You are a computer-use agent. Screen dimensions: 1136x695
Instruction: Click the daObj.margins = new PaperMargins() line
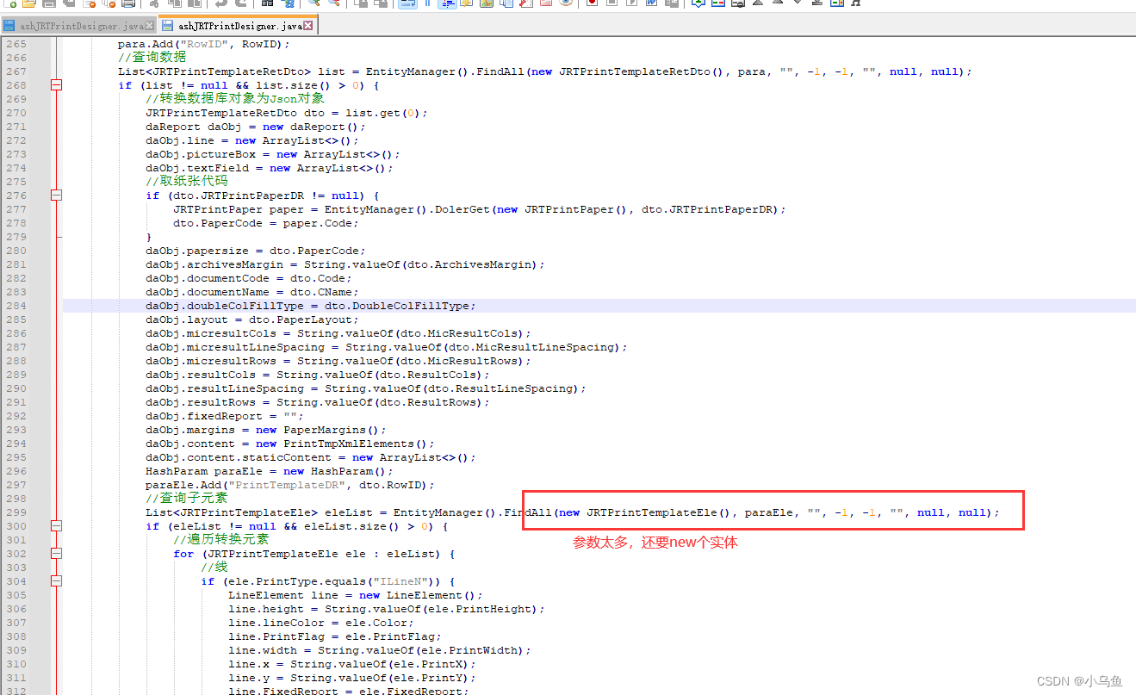tap(266, 430)
